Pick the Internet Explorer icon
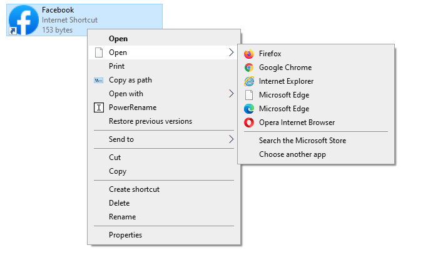Screen dimensions: 438x255 click(248, 81)
